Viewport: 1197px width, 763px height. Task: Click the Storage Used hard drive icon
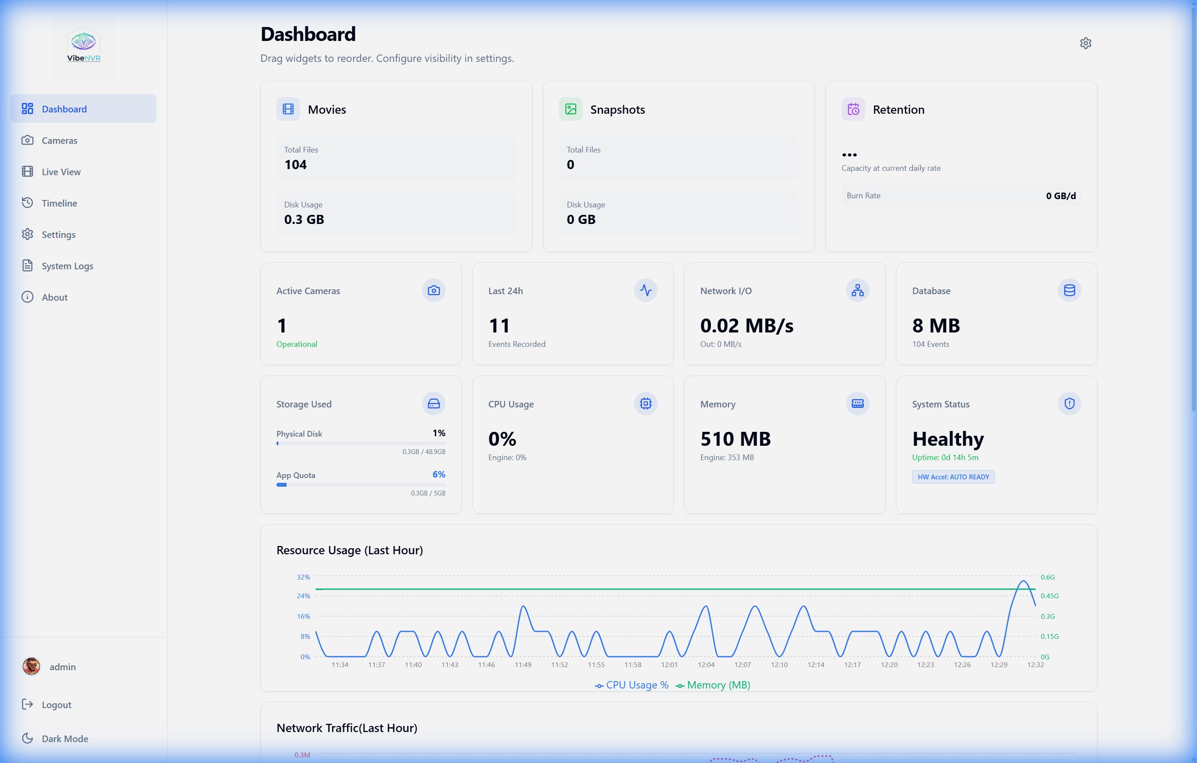pos(433,404)
